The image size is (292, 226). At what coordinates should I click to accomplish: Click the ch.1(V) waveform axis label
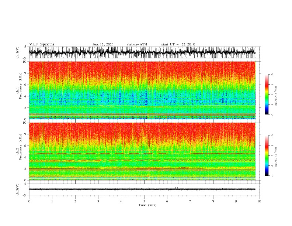[x=18, y=52]
